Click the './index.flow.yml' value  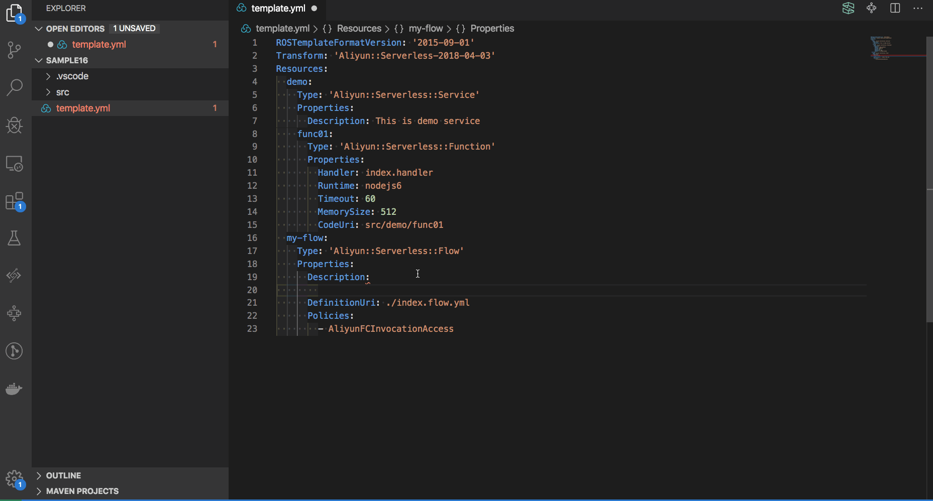click(428, 303)
